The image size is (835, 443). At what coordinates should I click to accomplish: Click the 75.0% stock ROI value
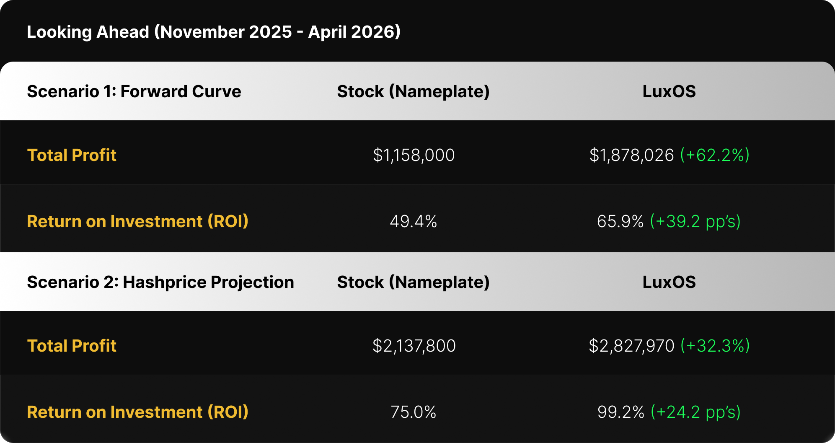414,412
